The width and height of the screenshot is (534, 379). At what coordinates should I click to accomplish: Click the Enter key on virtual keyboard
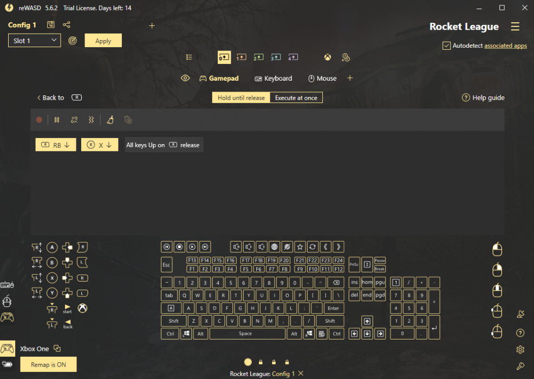pos(334,308)
